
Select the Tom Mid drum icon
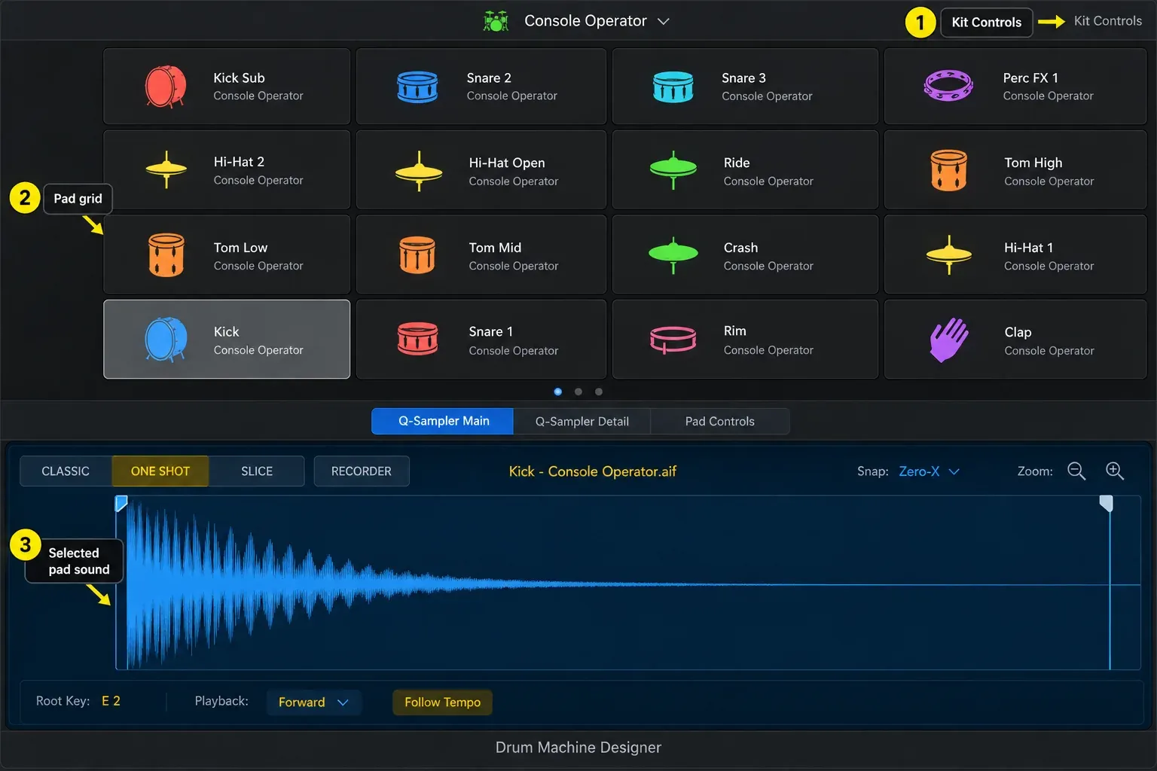tap(417, 255)
